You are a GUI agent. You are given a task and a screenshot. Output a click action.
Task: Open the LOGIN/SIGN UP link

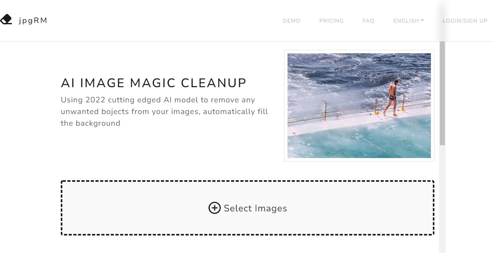[x=465, y=21]
